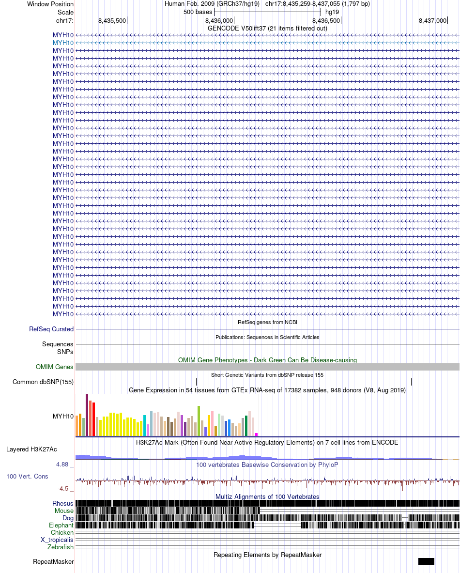Click 'Repeating Elements by RepeatMasker' title
The image size is (460, 573).
pyautogui.click(x=267, y=555)
